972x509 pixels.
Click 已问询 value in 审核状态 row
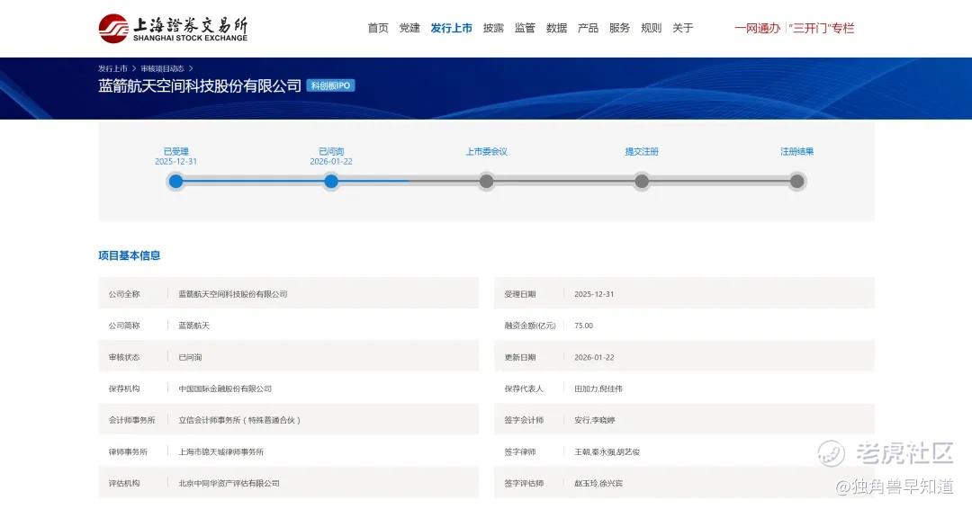pos(190,357)
